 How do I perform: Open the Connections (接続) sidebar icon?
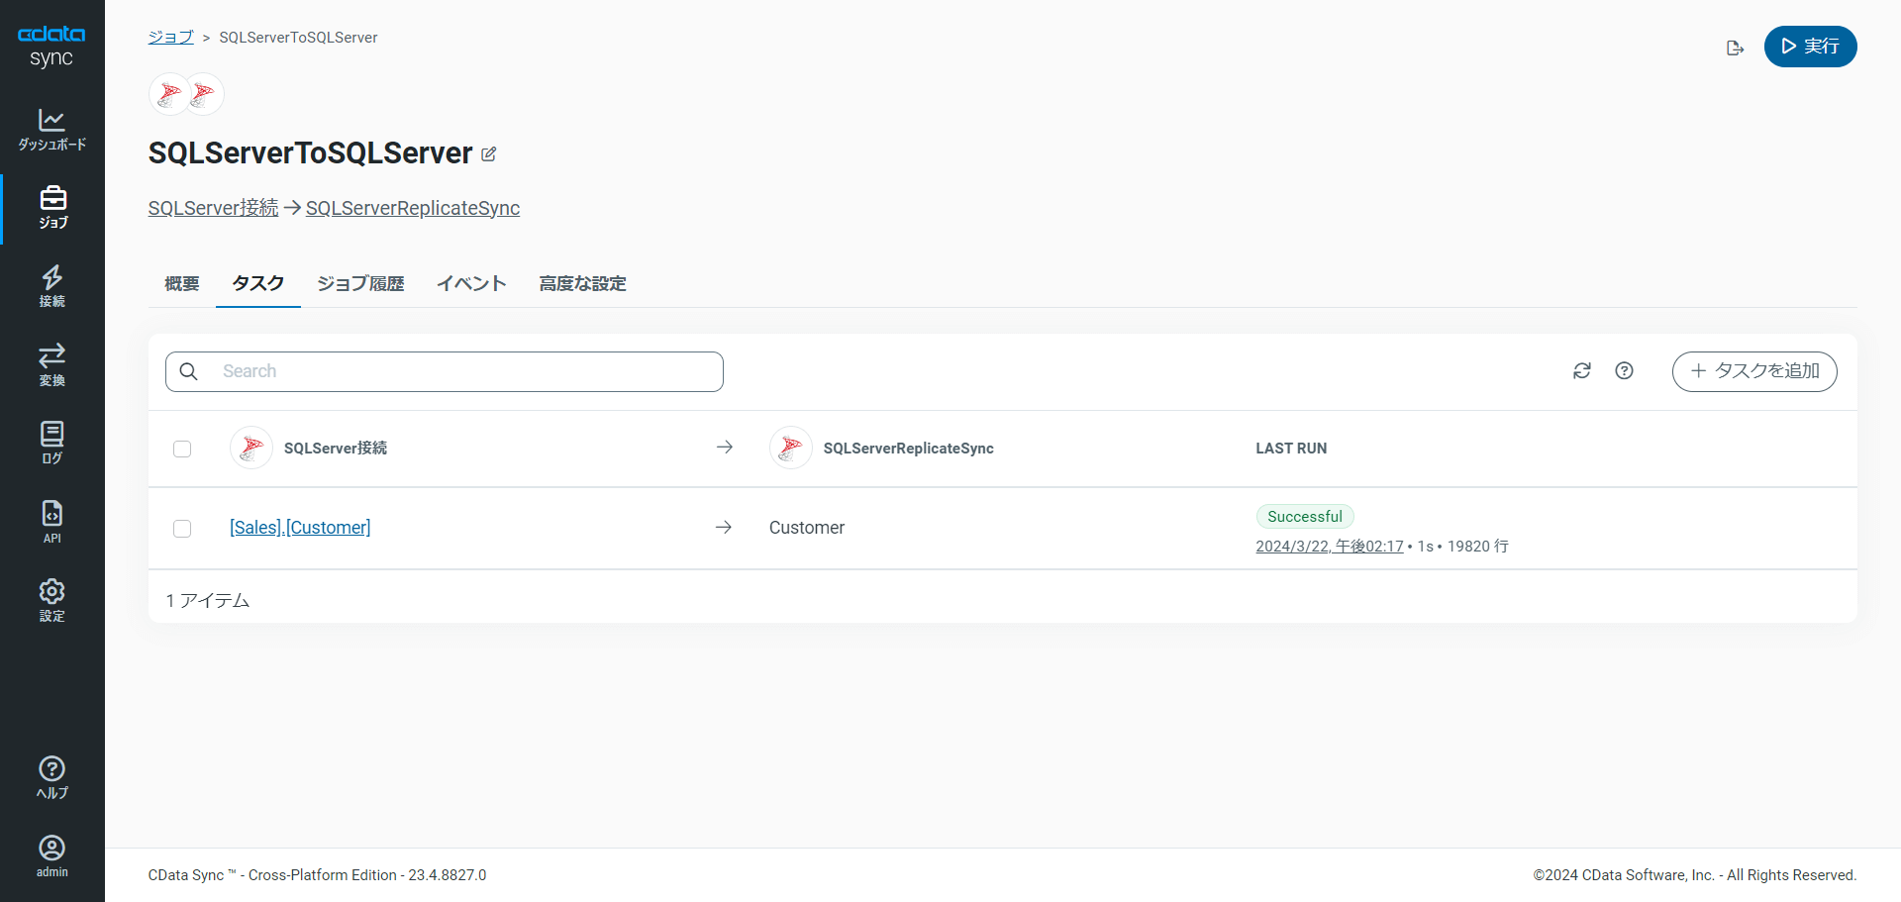click(x=51, y=286)
